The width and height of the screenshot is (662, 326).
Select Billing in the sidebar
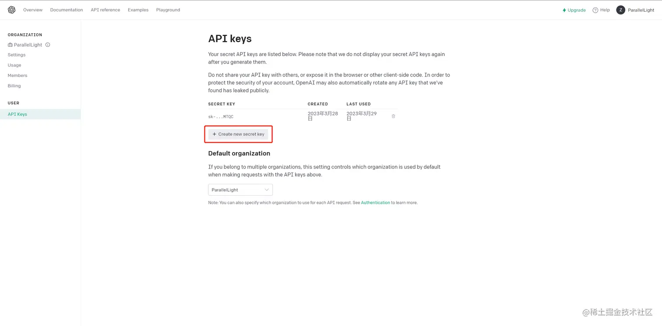[x=14, y=86]
